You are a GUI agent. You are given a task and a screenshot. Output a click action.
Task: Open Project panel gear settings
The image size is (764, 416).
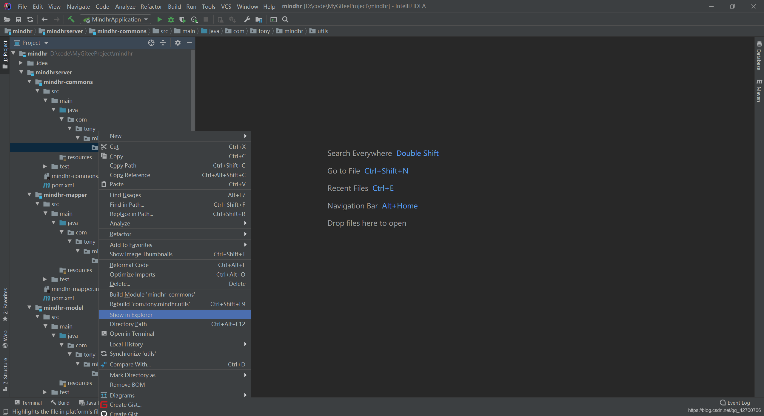[x=178, y=43]
